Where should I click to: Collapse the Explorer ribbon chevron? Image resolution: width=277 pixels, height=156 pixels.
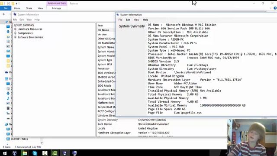tap(271, 8)
